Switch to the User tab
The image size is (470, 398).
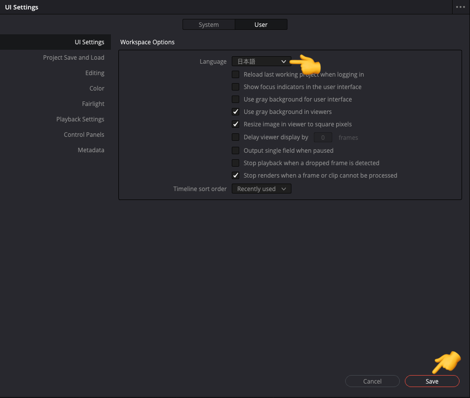click(261, 24)
